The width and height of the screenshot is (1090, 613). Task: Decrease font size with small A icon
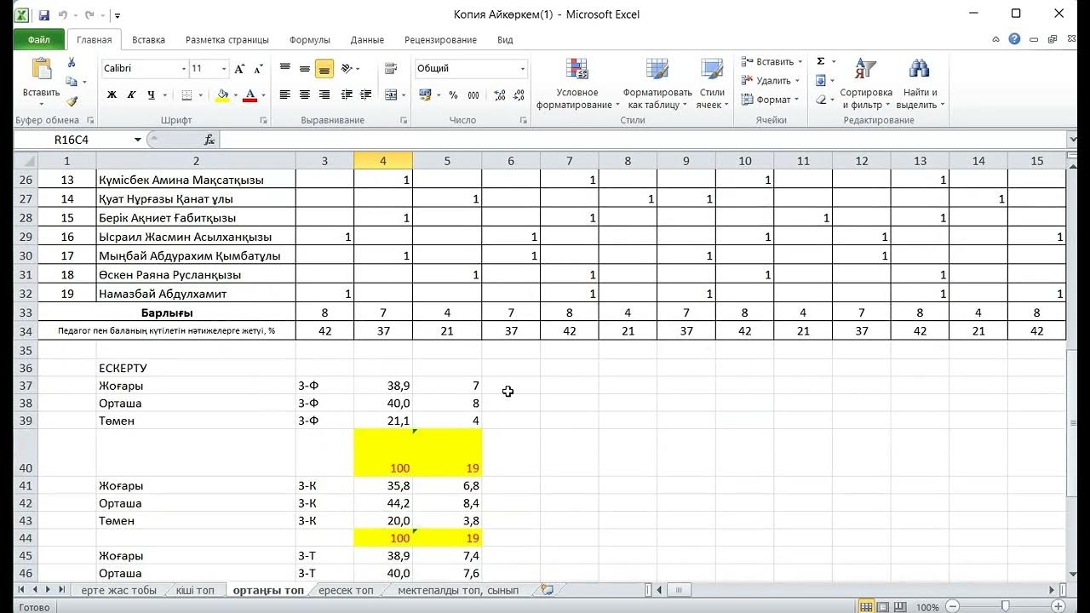tap(257, 68)
